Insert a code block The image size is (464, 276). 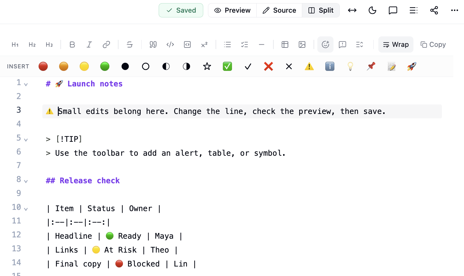click(187, 45)
